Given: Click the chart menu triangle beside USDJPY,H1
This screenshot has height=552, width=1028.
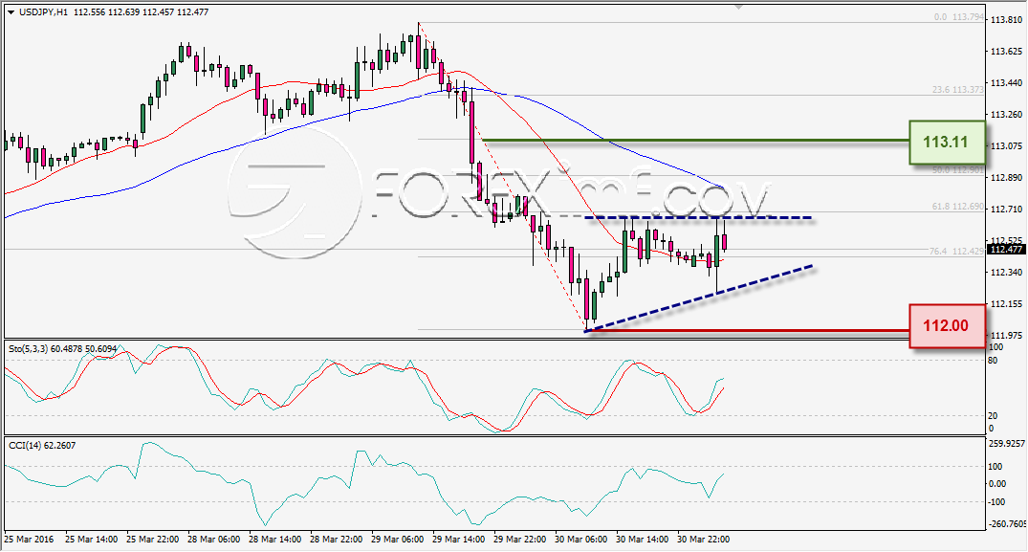Looking at the screenshot, I should point(11,11).
